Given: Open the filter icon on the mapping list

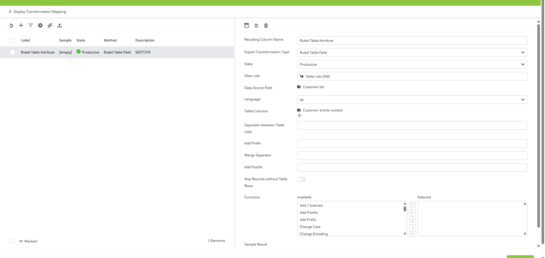Looking at the screenshot, I should [31, 25].
